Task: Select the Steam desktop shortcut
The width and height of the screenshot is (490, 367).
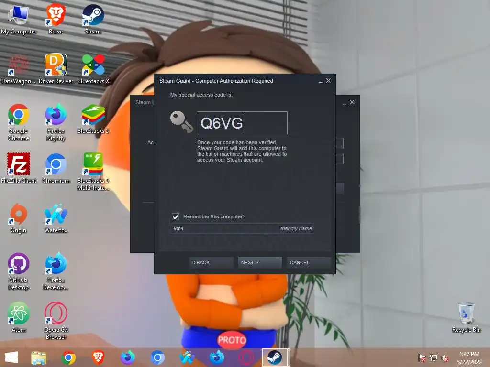Action: click(93, 19)
